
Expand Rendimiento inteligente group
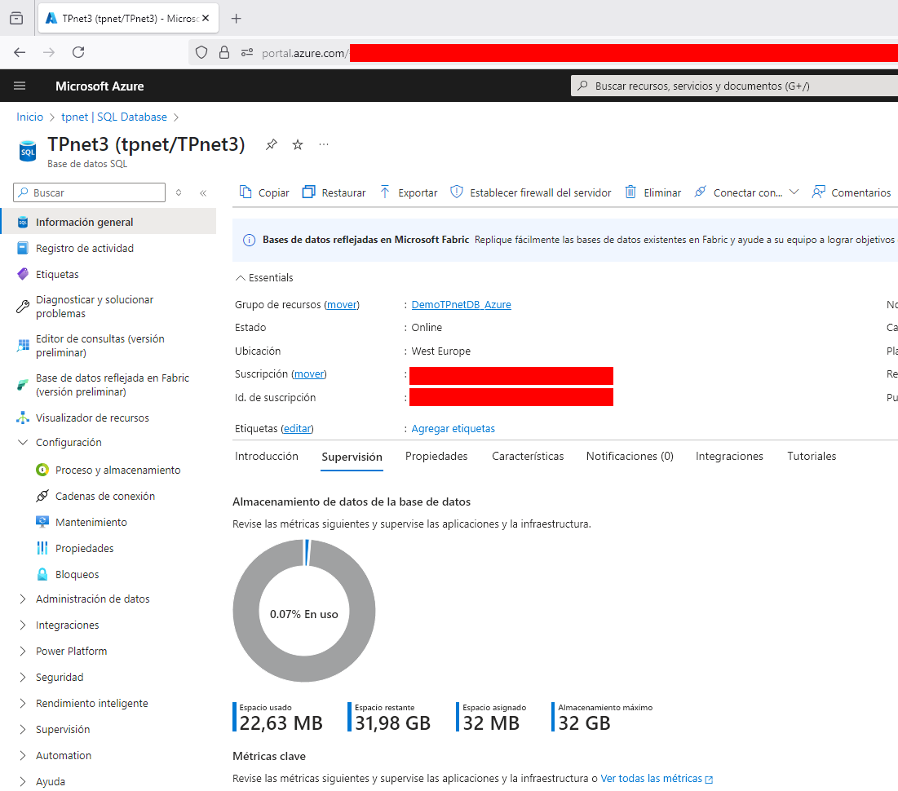coord(23,704)
